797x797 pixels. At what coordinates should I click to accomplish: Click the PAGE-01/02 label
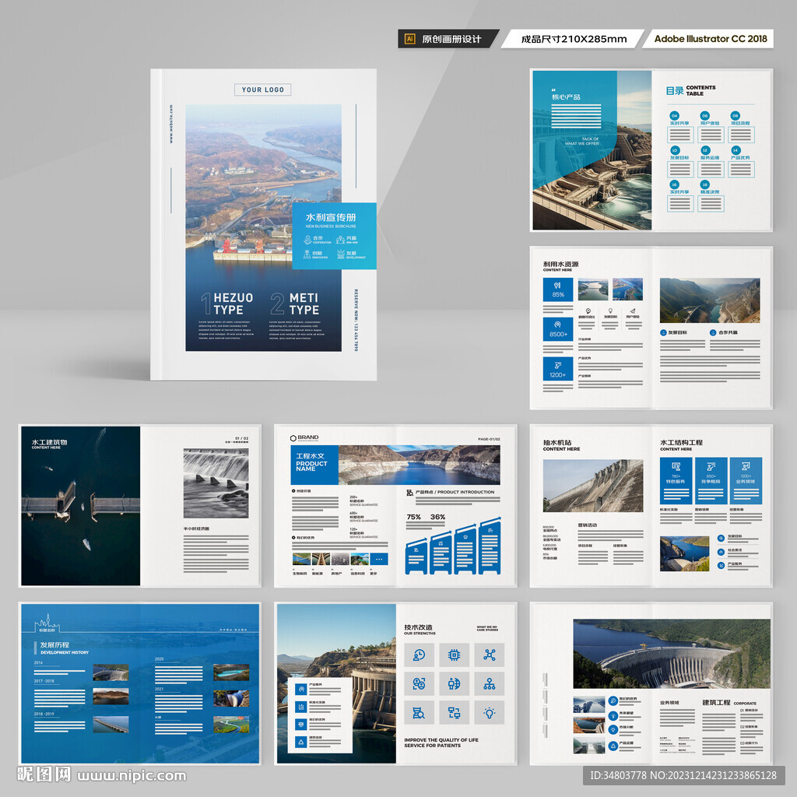point(489,439)
